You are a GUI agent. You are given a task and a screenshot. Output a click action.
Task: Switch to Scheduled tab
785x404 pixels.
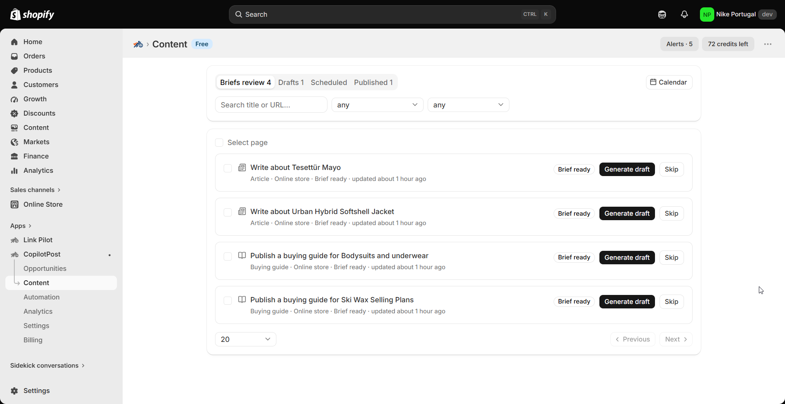329,83
